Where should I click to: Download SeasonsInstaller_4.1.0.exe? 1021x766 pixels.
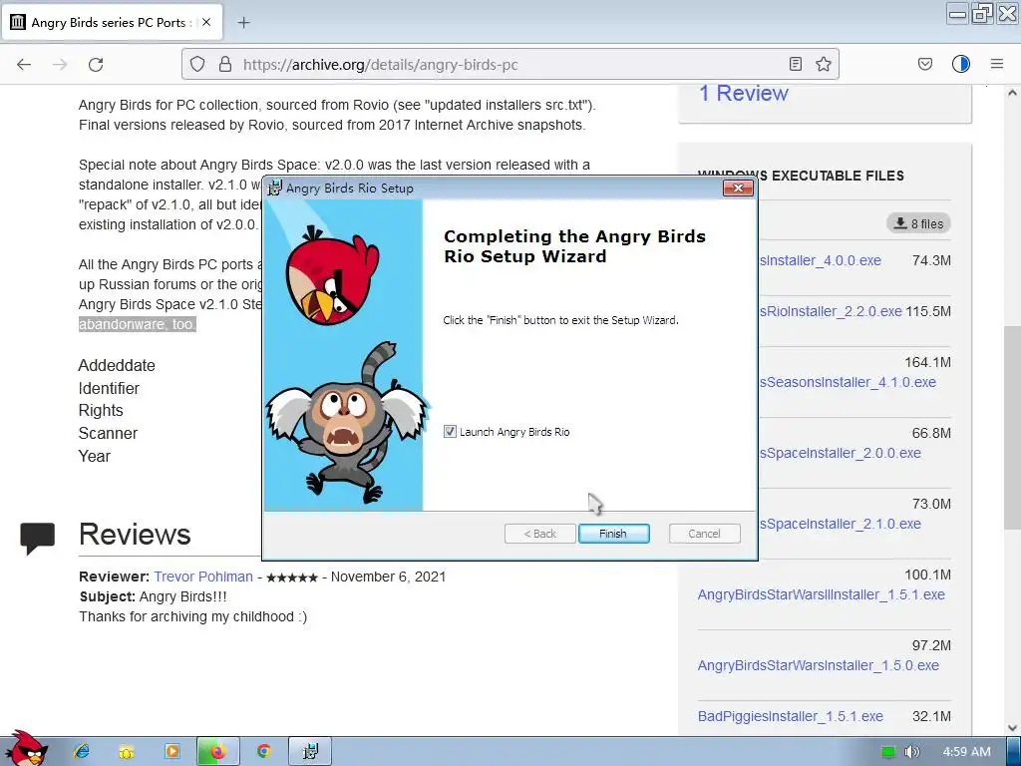[x=848, y=382]
